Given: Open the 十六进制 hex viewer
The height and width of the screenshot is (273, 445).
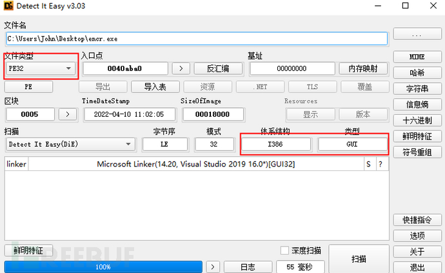Looking at the screenshot, I should tap(417, 120).
